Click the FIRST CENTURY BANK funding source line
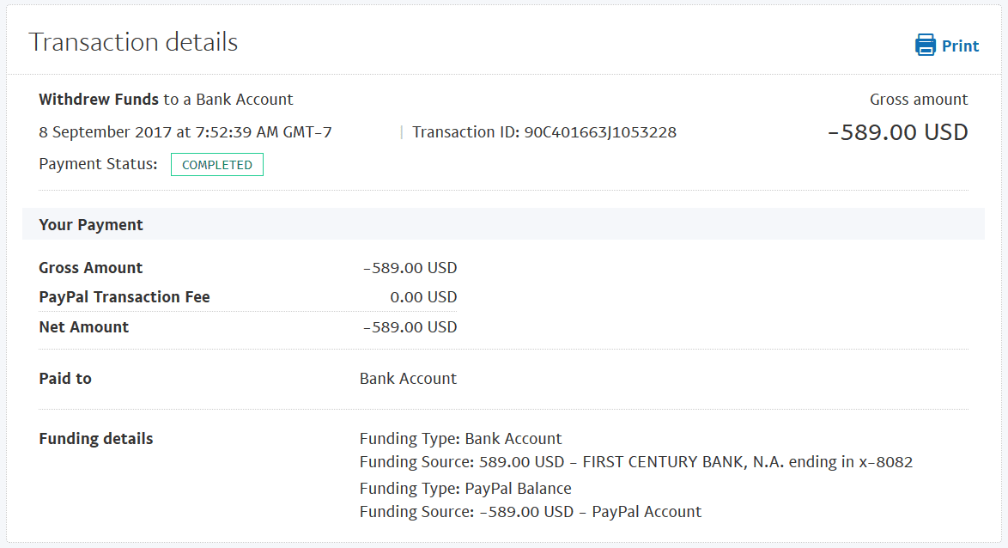This screenshot has width=1008, height=548. point(635,462)
